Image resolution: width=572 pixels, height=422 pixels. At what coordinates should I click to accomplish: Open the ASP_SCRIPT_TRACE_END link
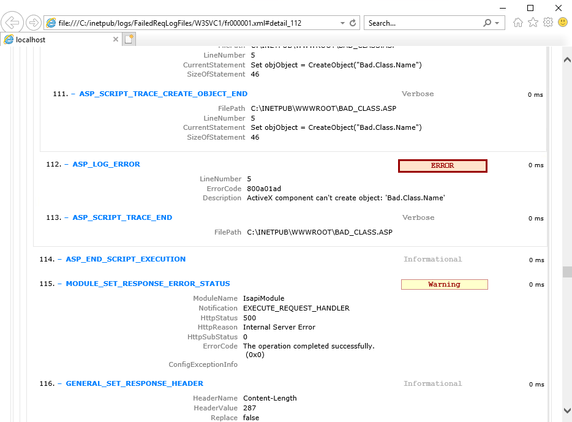coord(122,217)
